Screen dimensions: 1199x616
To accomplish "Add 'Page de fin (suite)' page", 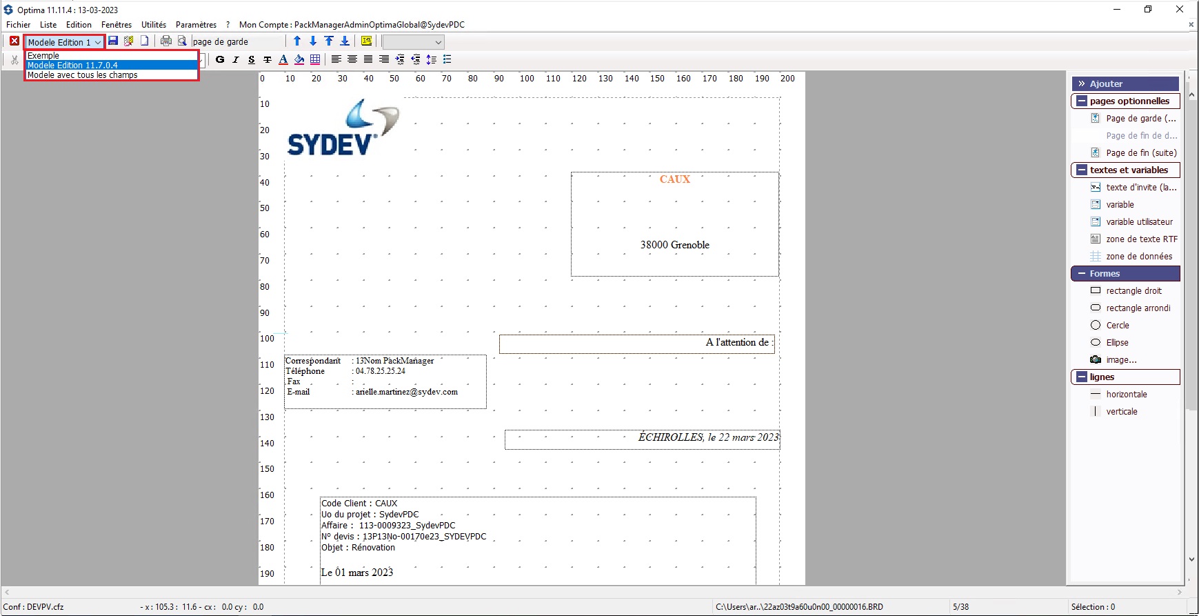I will point(1133,152).
